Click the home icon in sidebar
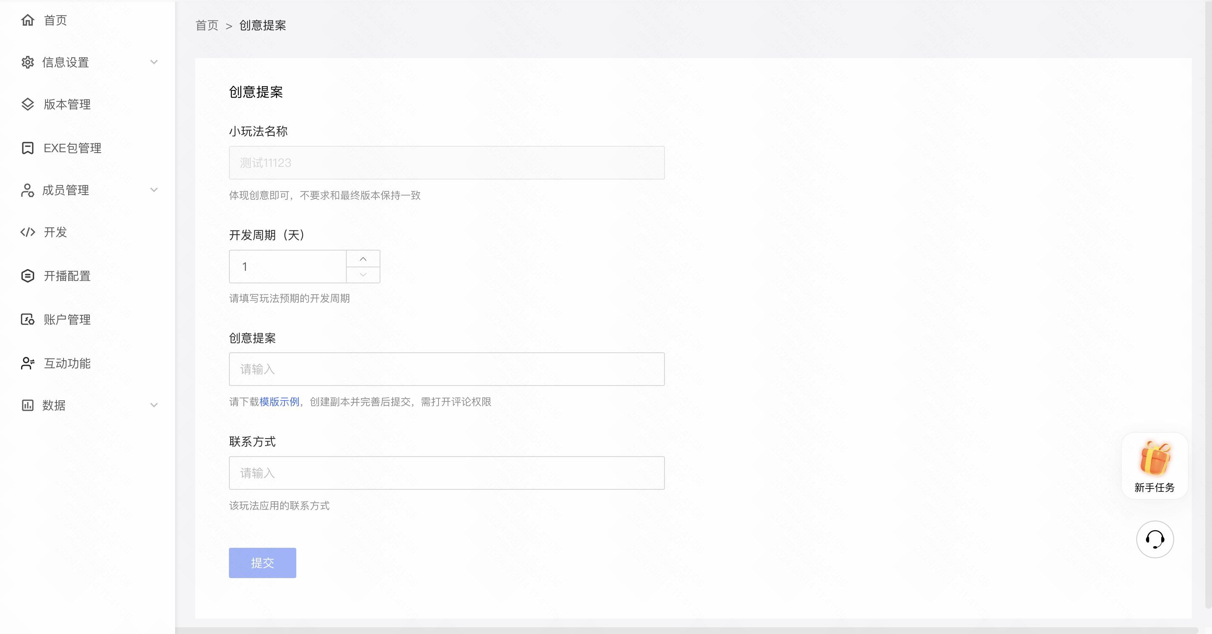 click(28, 20)
